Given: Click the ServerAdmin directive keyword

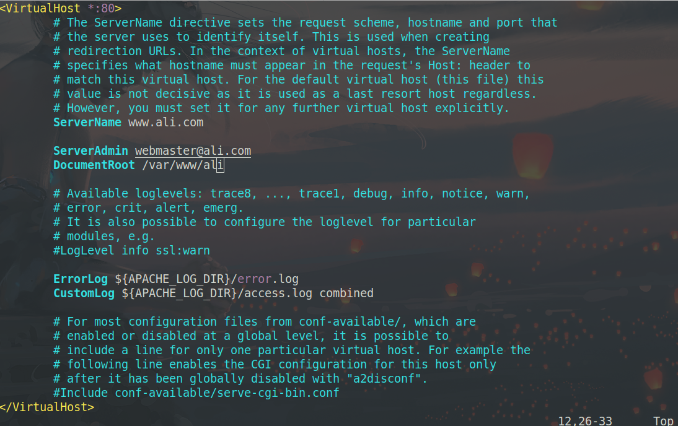Looking at the screenshot, I should [x=90, y=151].
